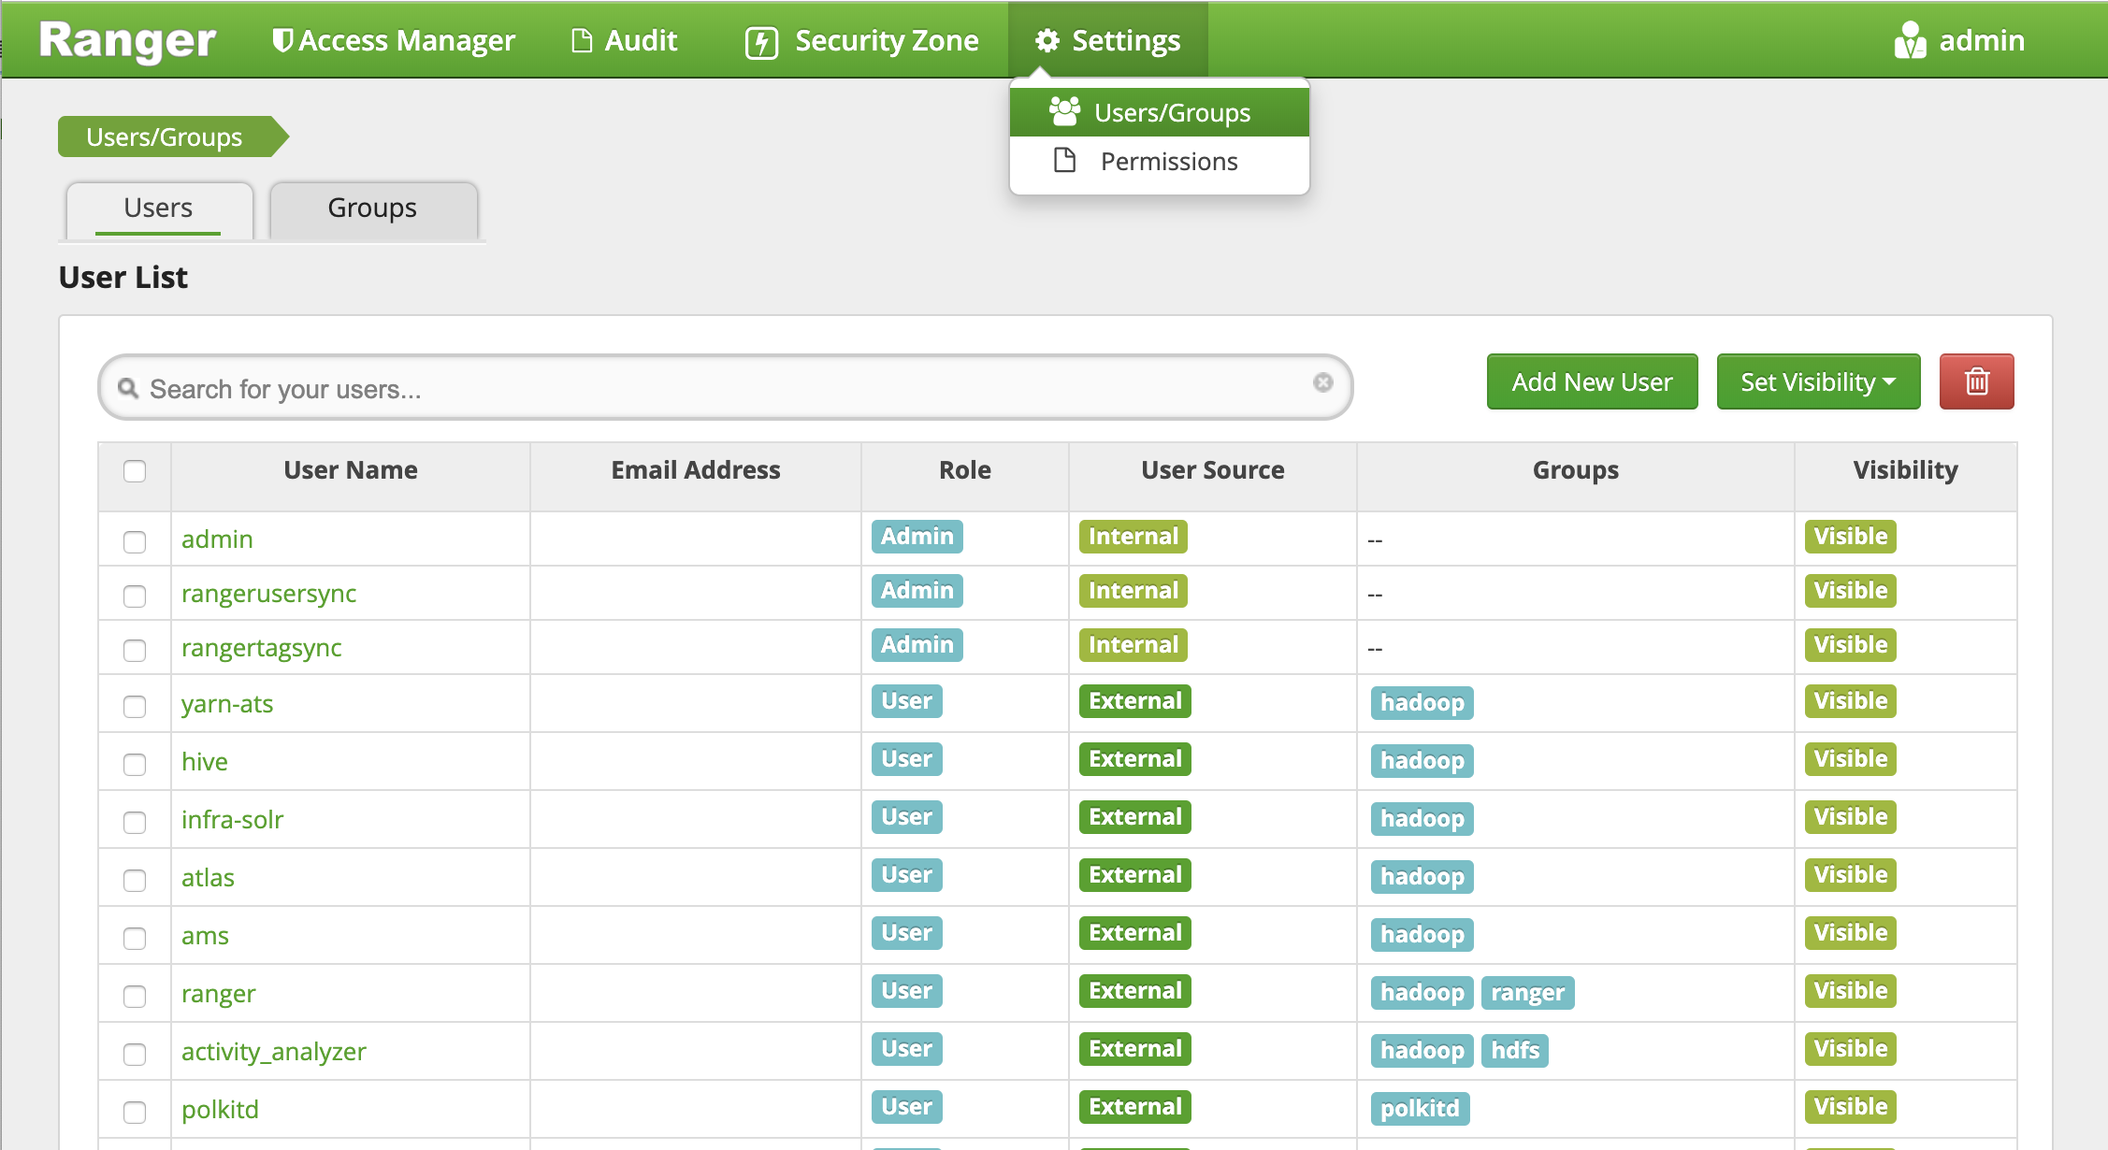Choose Permissions from the Settings dropdown

[1159, 161]
